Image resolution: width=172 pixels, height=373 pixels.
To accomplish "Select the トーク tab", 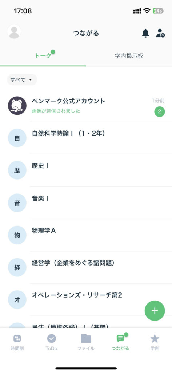I will (43, 56).
